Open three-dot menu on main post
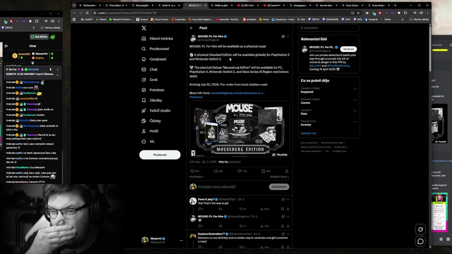452x254 pixels. click(288, 36)
